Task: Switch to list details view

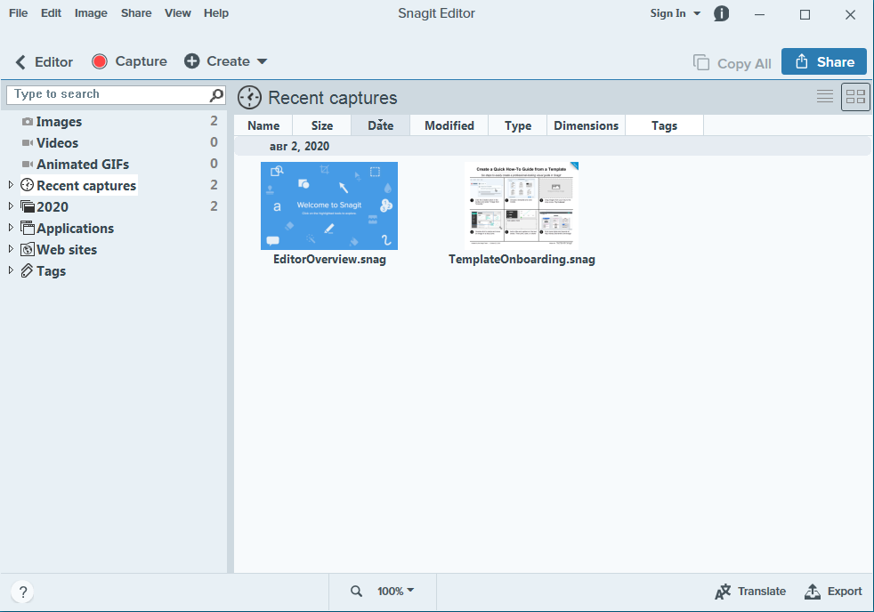Action: click(825, 96)
